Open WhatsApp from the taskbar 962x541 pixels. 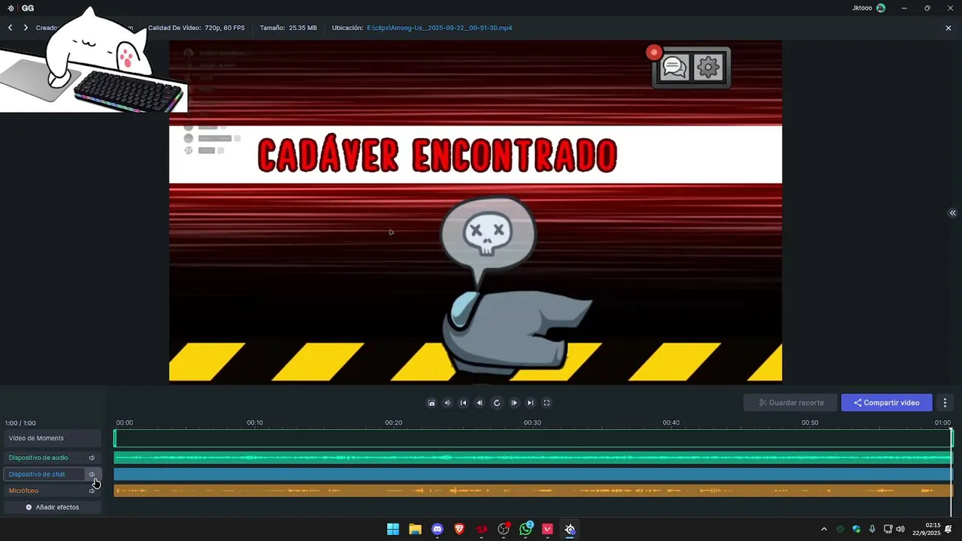coord(526,529)
